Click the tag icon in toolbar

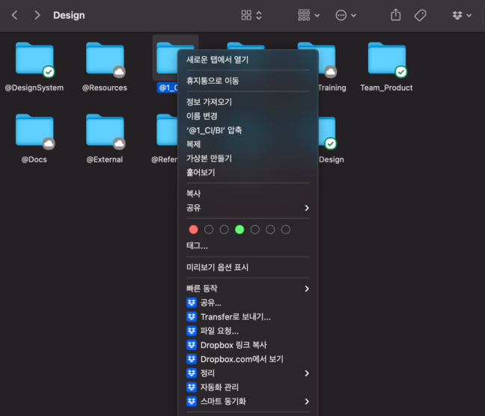[420, 15]
